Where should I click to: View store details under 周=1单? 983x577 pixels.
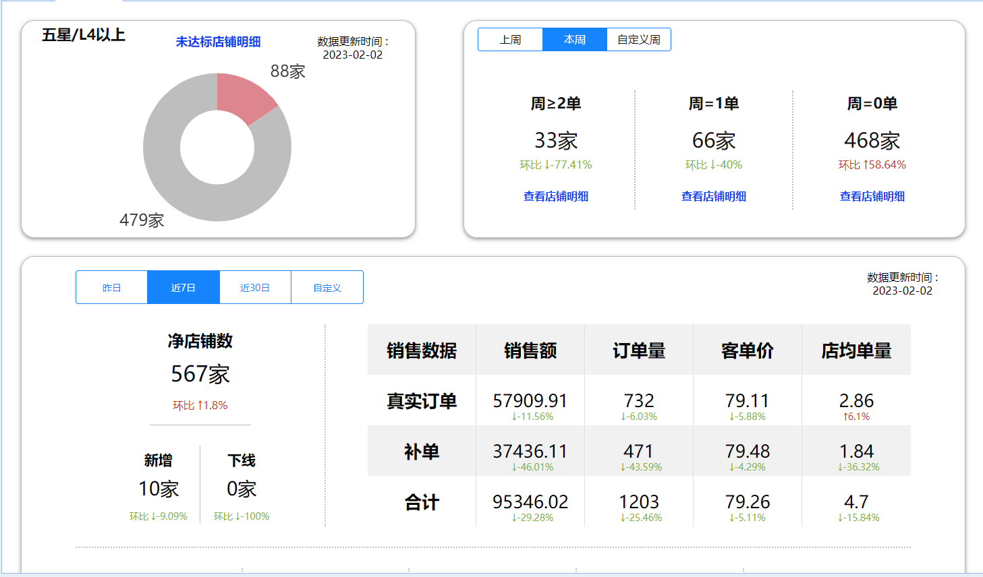(714, 196)
